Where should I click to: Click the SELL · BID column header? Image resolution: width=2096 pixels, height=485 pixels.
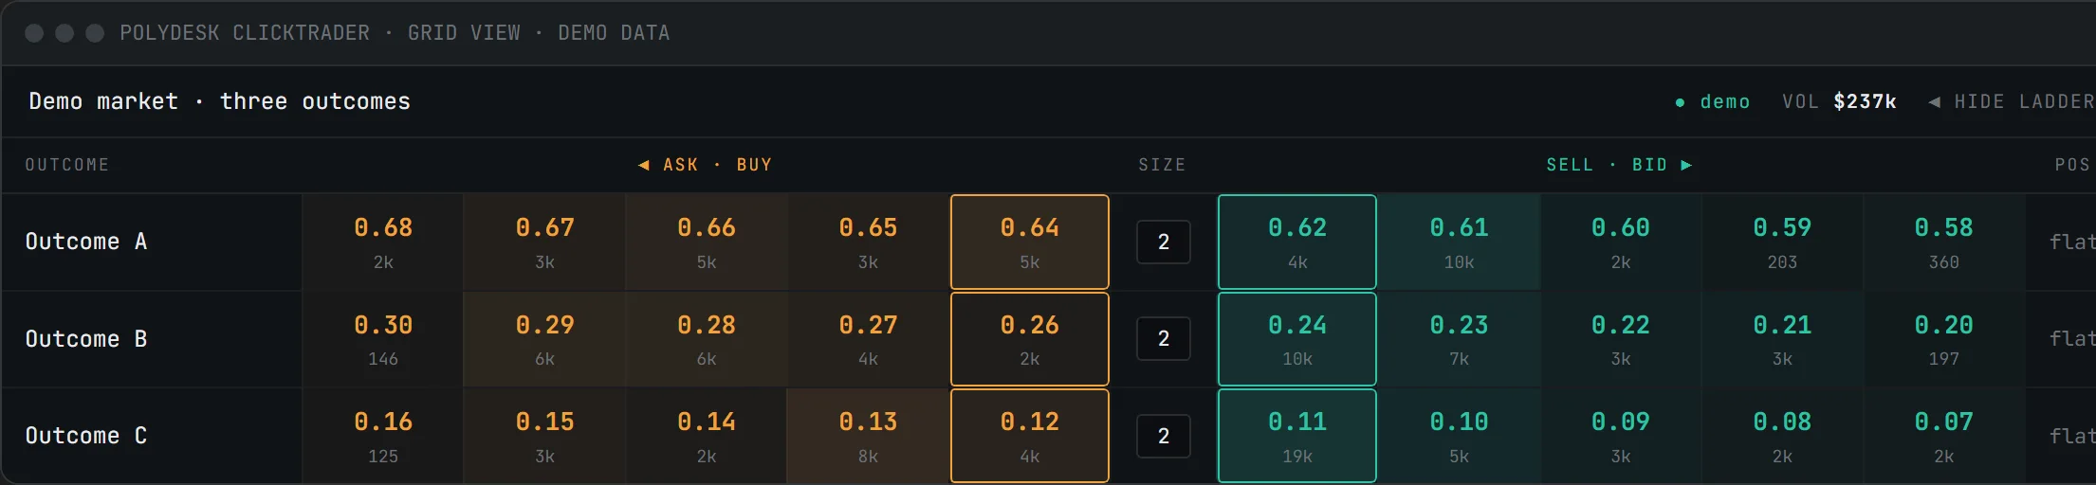1620,165
